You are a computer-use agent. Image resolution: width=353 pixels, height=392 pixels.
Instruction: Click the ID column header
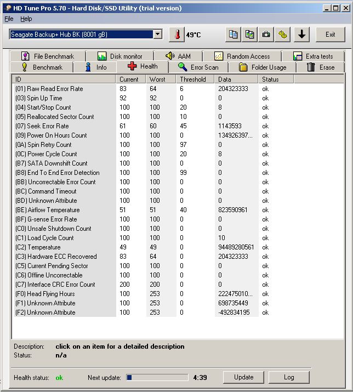pos(64,79)
